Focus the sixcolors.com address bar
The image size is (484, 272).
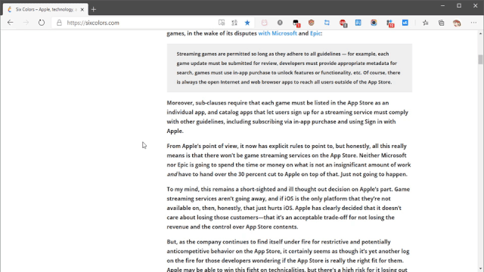click(x=136, y=23)
